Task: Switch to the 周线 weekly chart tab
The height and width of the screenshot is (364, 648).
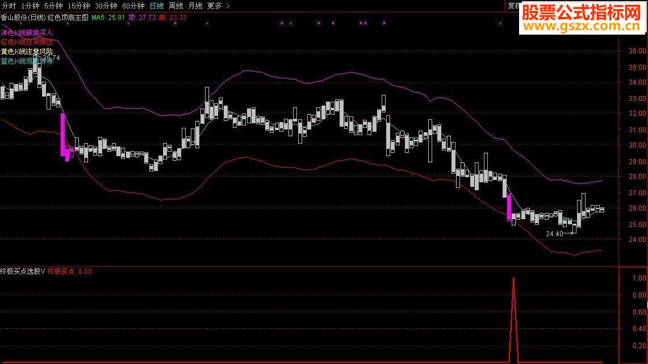Action: (175, 6)
